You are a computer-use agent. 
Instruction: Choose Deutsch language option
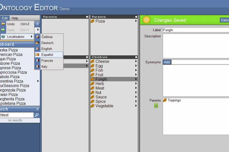[x=49, y=43]
